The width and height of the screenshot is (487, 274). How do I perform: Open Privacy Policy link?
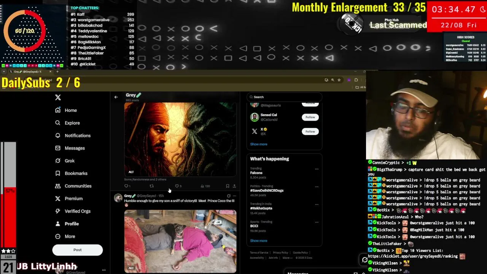[x=280, y=253]
